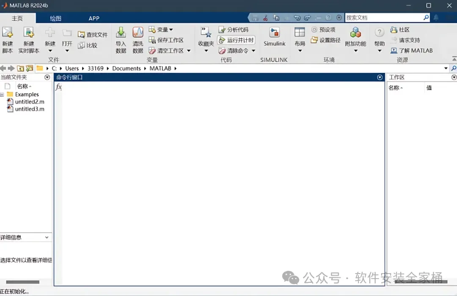Click 分析代码 (Analyze Code)
457x296 pixels.
234,30
